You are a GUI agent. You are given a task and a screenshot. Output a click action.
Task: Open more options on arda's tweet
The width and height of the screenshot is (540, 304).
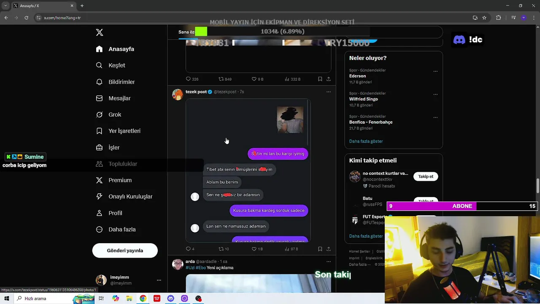329,262
